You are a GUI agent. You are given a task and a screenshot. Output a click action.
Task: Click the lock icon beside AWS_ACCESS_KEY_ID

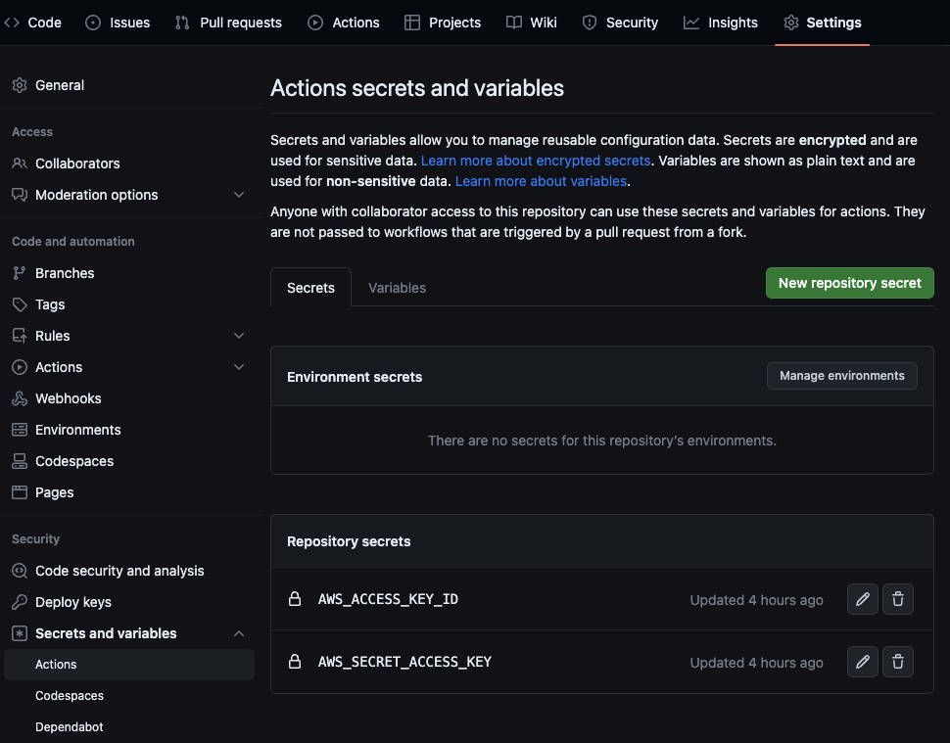pyautogui.click(x=295, y=599)
